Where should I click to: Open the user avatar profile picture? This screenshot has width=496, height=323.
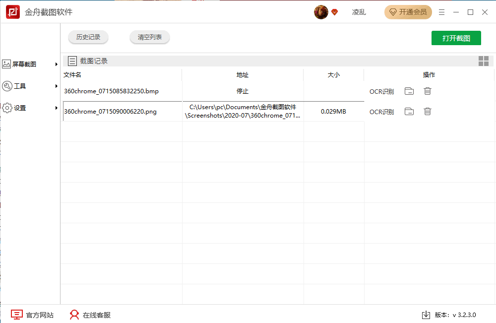[321, 12]
